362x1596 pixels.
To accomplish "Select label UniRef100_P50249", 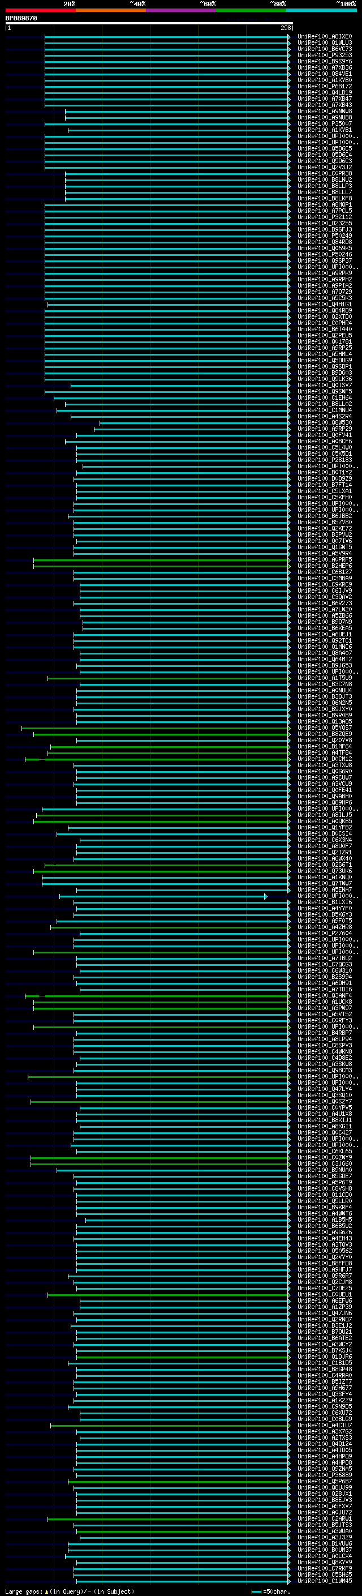I will click(x=325, y=236).
